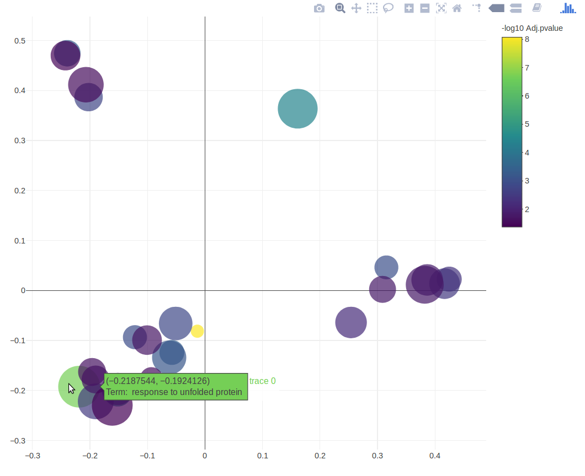This screenshot has width=585, height=476.
Task: Reset axes with the home icon
Action: click(x=457, y=8)
